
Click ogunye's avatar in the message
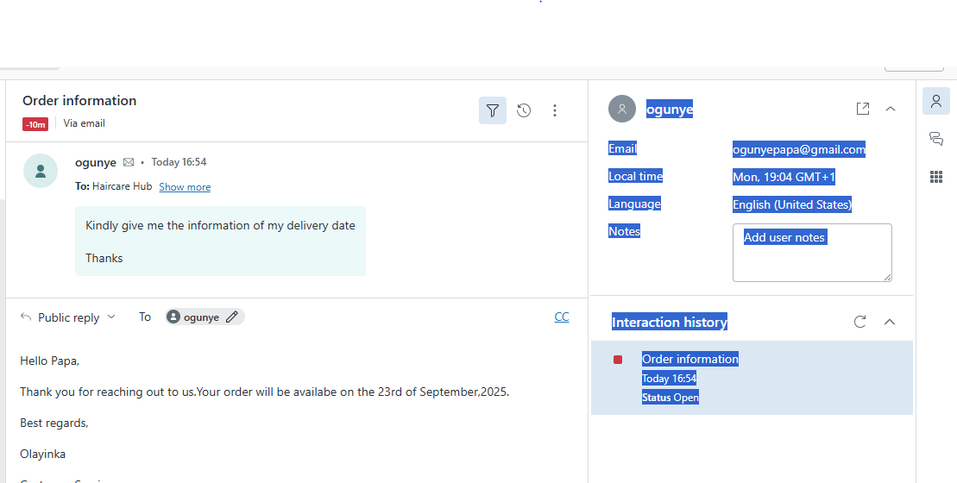41,171
